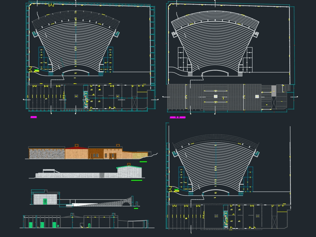Click the gray hatched area in the lower-right plan
Viewport: 316px width, 237px height.
(x=274, y=91)
